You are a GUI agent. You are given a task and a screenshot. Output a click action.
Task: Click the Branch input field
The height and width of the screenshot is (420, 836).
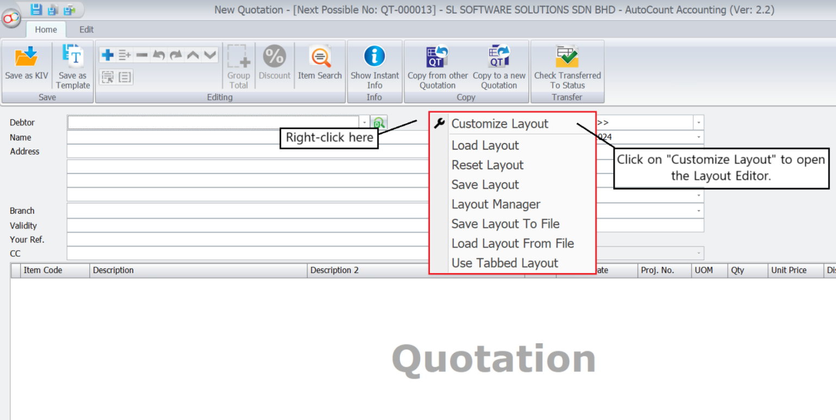pos(248,211)
